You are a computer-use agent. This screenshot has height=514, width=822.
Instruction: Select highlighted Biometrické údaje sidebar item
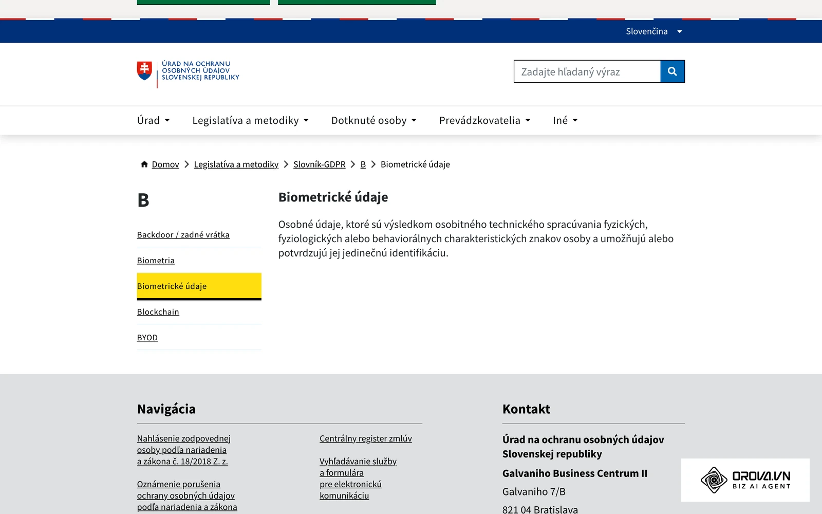pos(199,286)
